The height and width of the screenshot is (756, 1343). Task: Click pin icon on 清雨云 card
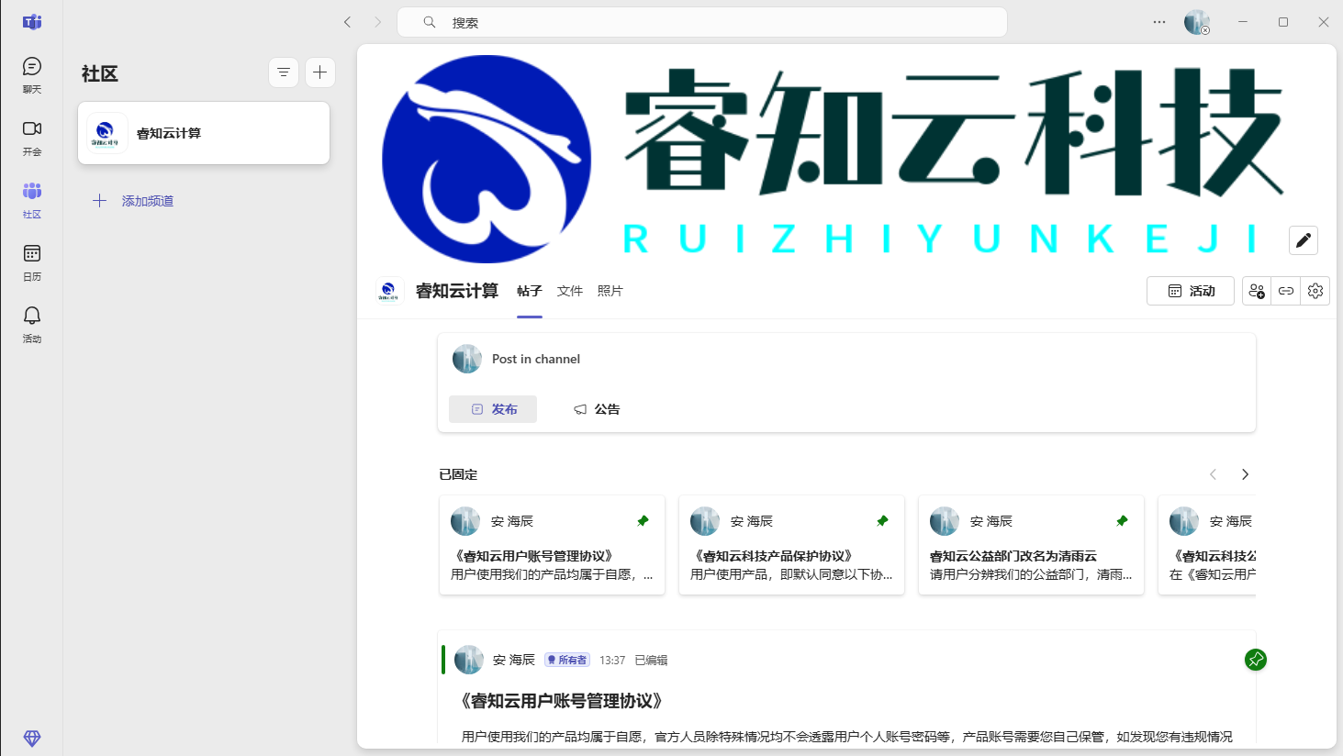1122,521
